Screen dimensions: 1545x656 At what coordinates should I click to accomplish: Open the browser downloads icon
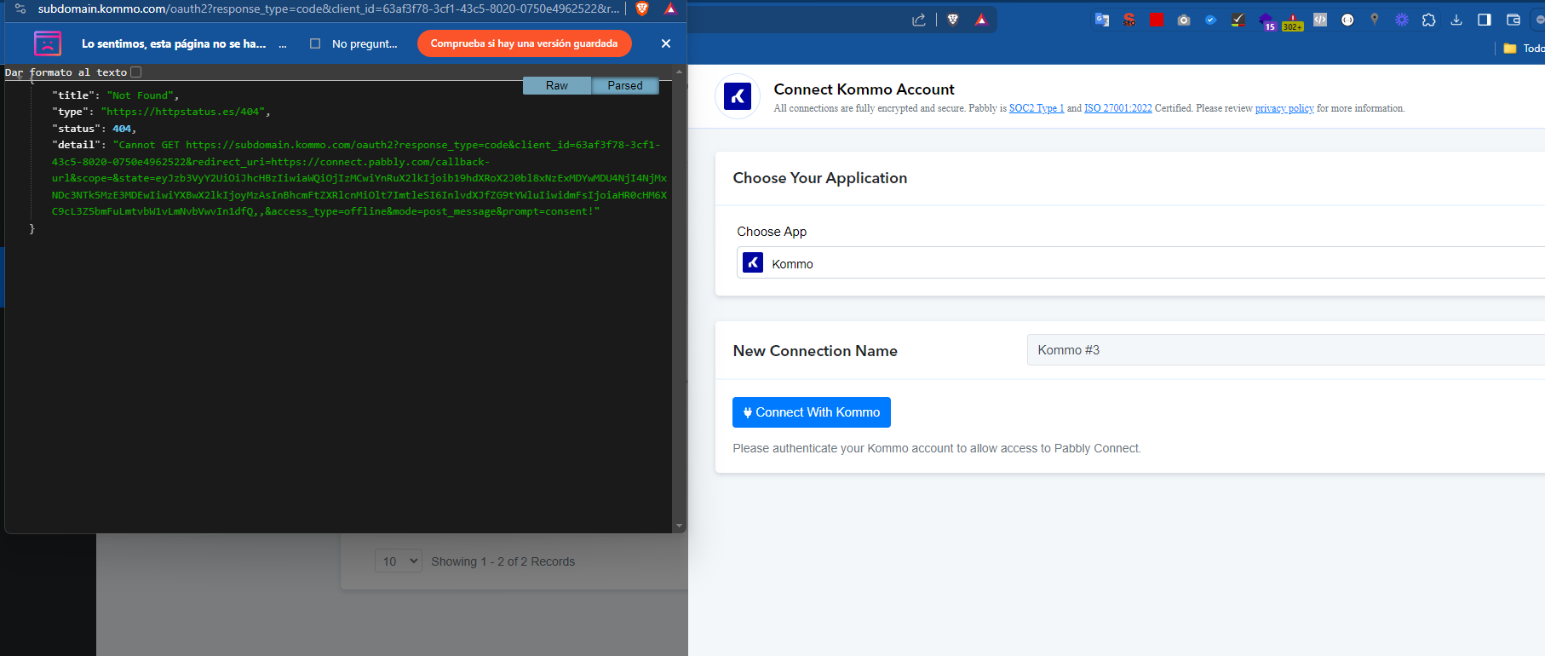pyautogui.click(x=1456, y=20)
